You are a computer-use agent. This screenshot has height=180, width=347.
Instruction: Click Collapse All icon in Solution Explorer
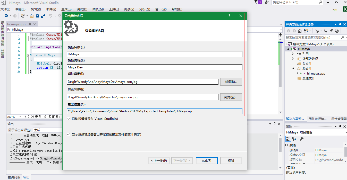click(332, 31)
